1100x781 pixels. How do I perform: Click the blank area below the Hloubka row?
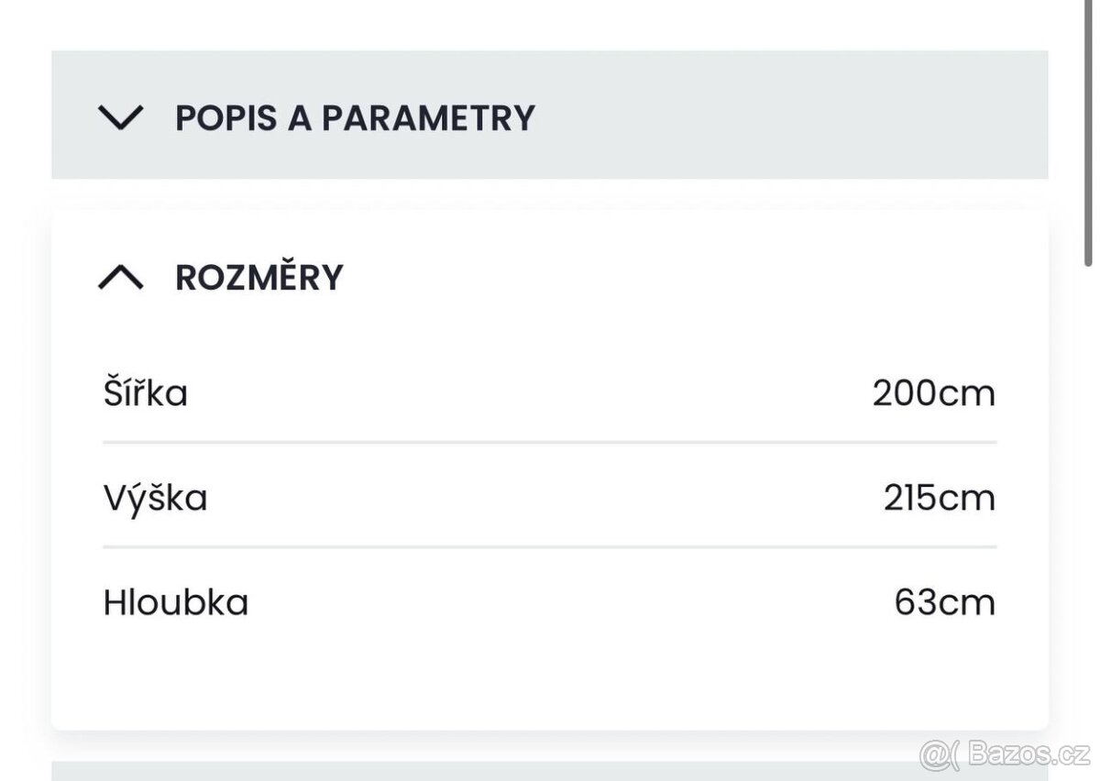(550, 678)
